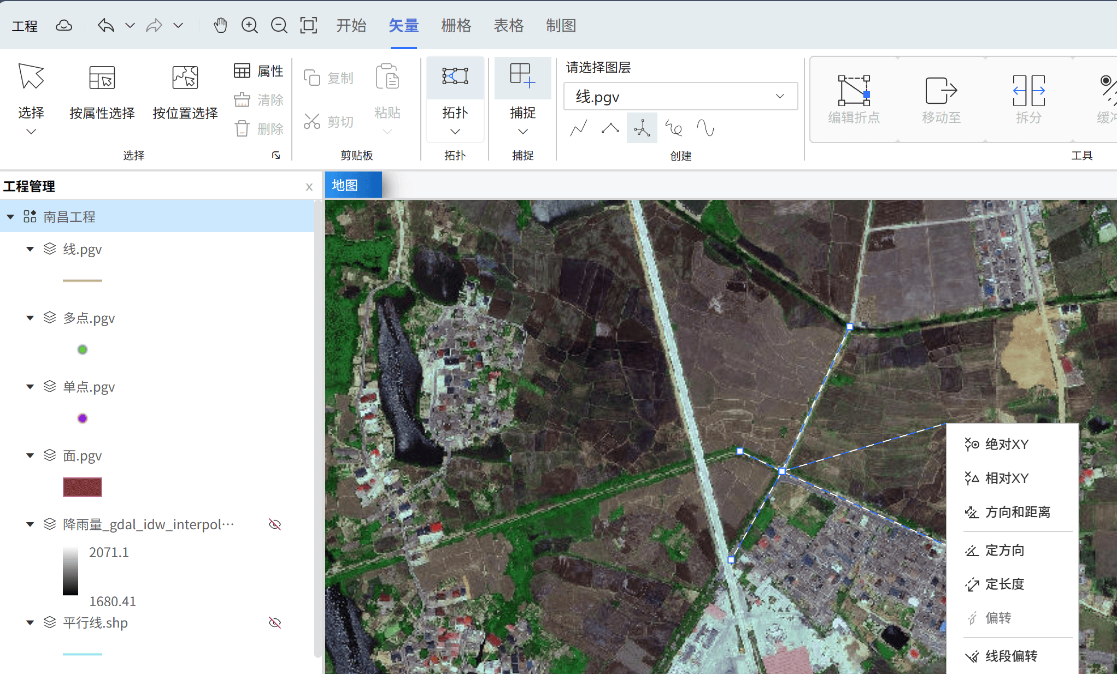Image resolution: width=1117 pixels, height=674 pixels.
Task: Choose 方向和距离 from context menu
Action: pos(1018,512)
